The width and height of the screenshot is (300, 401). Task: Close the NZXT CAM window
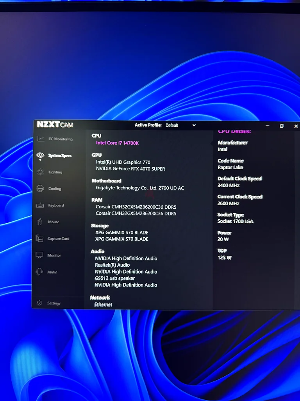296,126
